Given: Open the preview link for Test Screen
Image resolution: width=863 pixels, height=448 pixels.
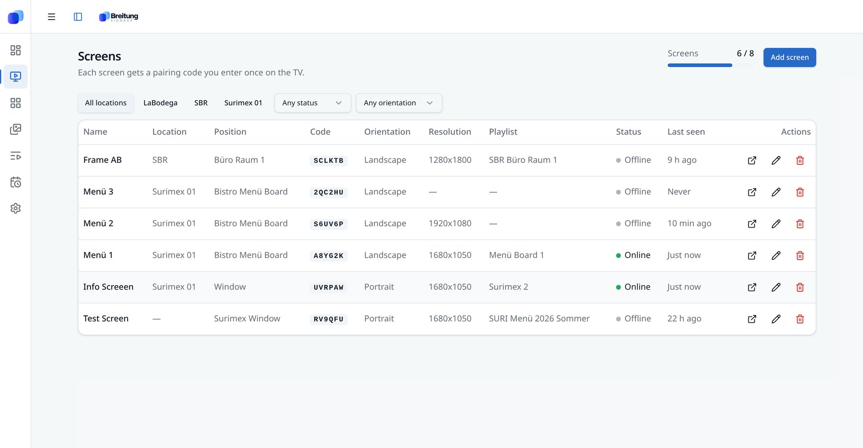Looking at the screenshot, I should 752,319.
